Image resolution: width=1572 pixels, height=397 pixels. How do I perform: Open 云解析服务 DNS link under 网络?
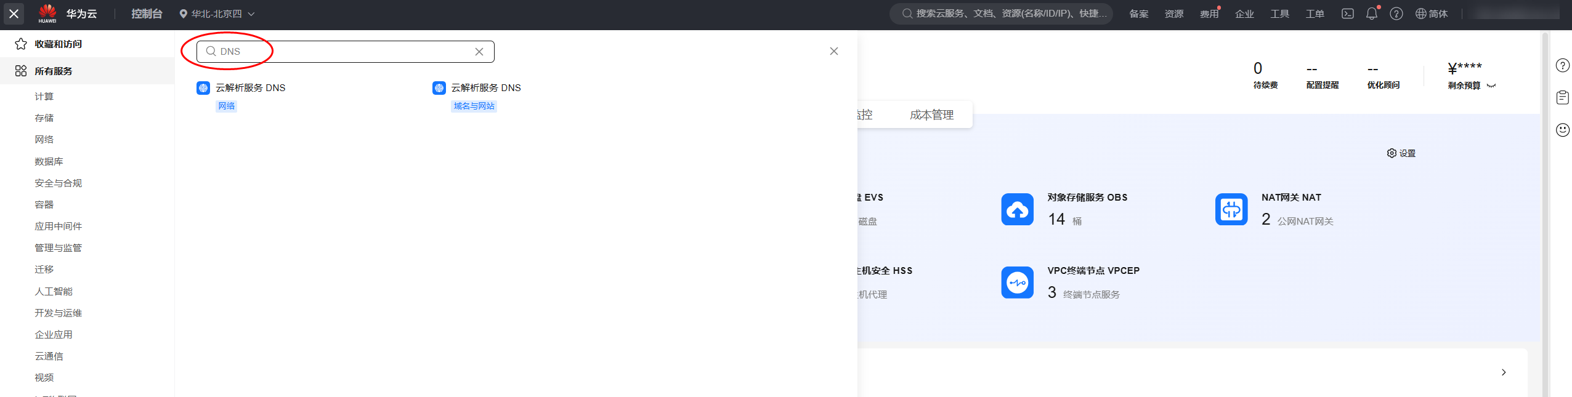pyautogui.click(x=250, y=88)
